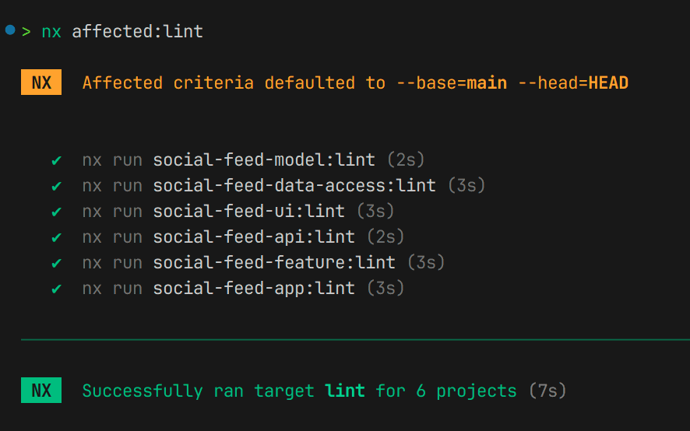Select the social-feed-model:lint task name
Image resolution: width=690 pixels, height=431 pixels.
coord(264,160)
